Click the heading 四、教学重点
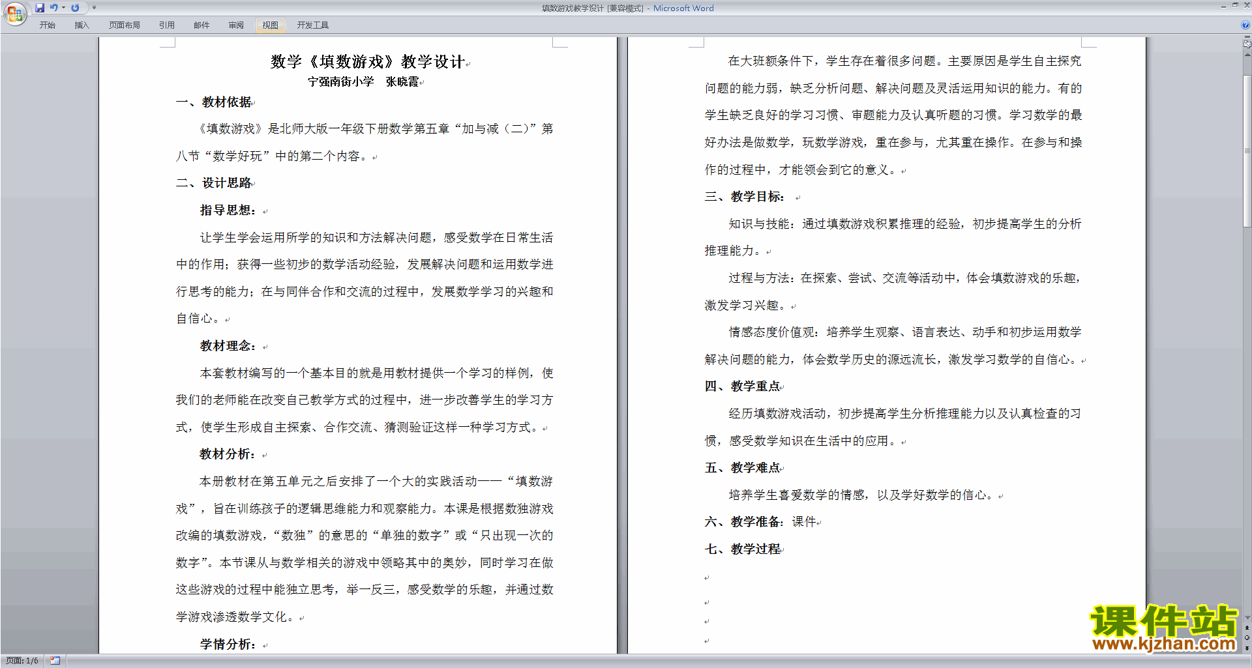Viewport: 1252px width, 668px height. (x=743, y=386)
